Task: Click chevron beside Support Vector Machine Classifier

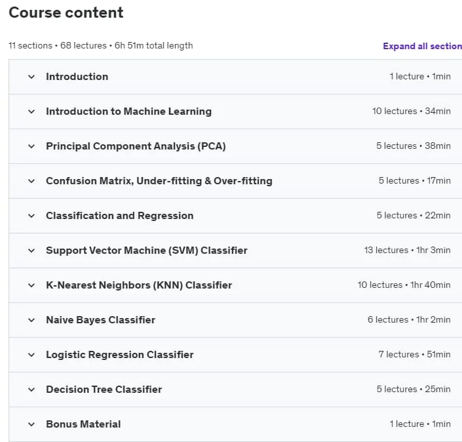Action: pos(31,251)
